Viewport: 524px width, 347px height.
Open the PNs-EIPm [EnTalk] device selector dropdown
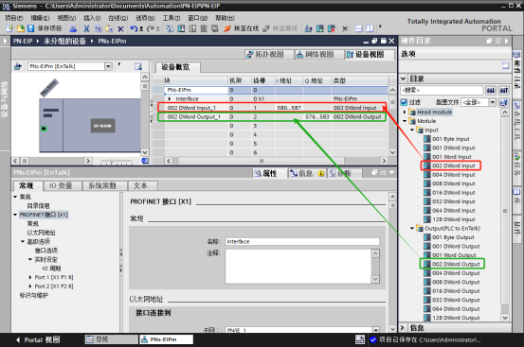[108, 66]
